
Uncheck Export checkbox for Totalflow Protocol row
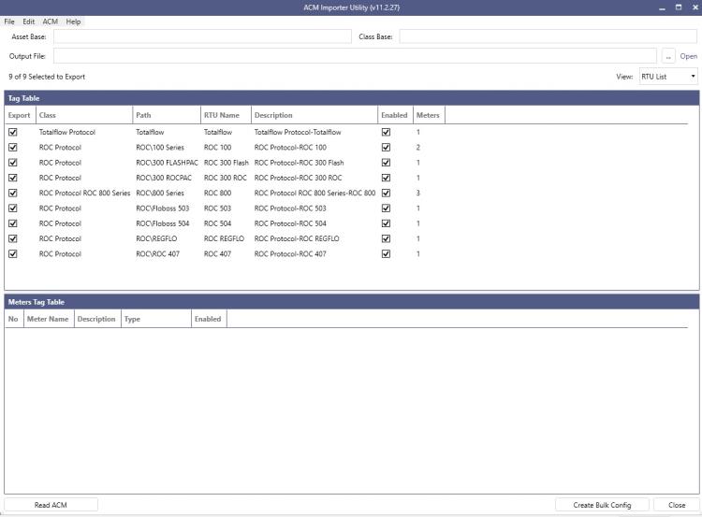pos(13,133)
